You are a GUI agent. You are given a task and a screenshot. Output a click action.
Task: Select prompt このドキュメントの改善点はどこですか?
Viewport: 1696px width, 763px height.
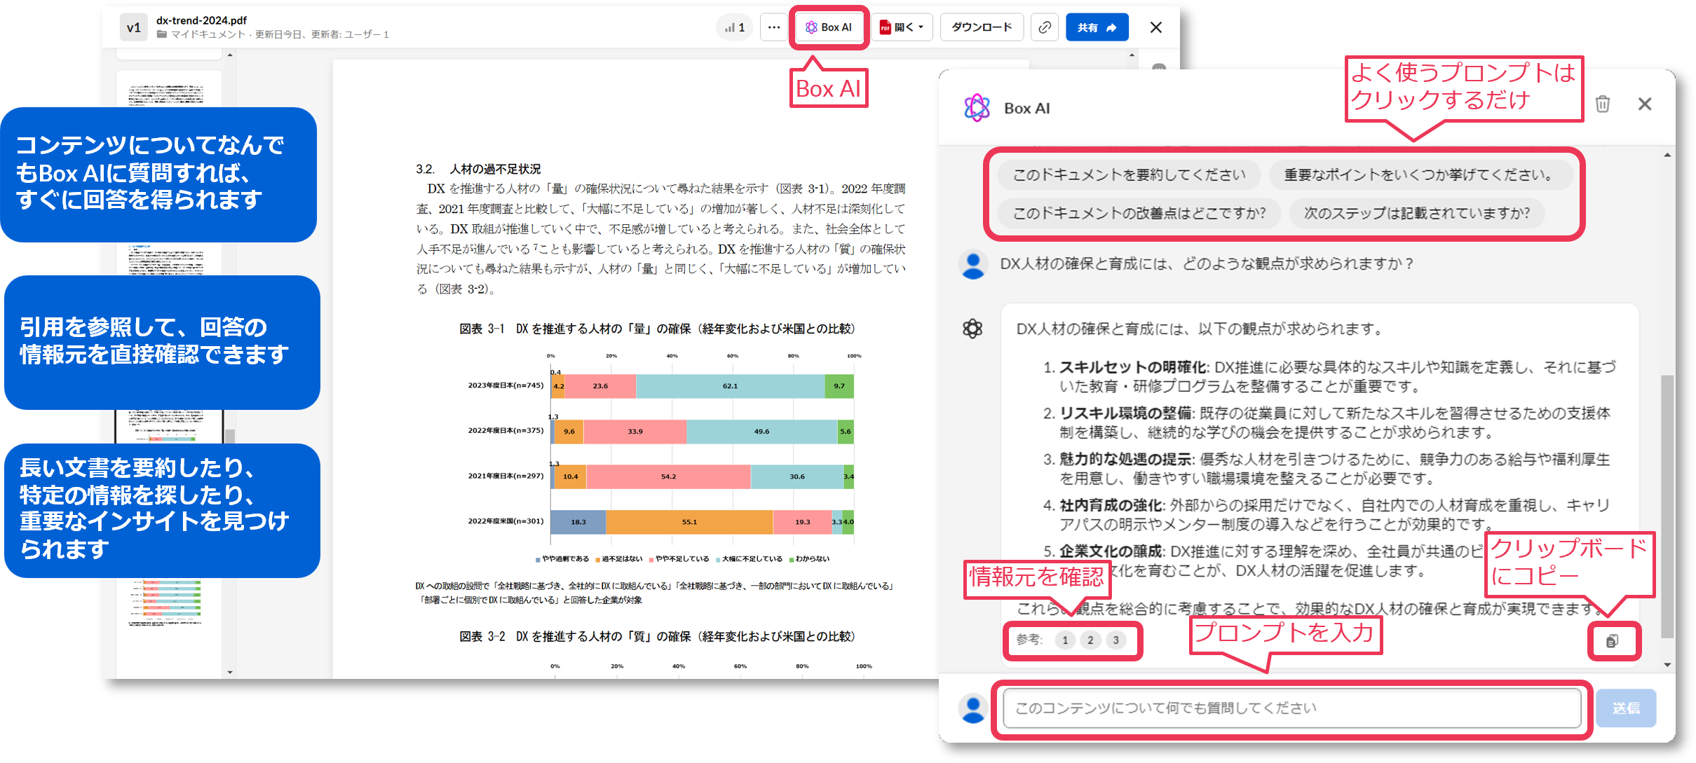coord(1139,213)
